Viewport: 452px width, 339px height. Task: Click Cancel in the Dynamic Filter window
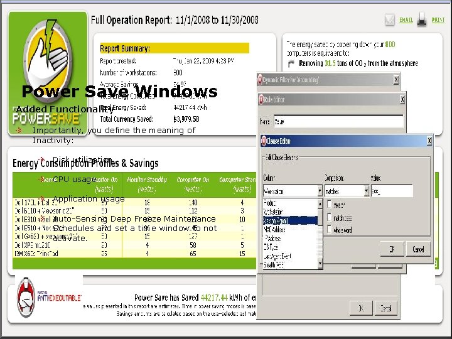pos(385,308)
